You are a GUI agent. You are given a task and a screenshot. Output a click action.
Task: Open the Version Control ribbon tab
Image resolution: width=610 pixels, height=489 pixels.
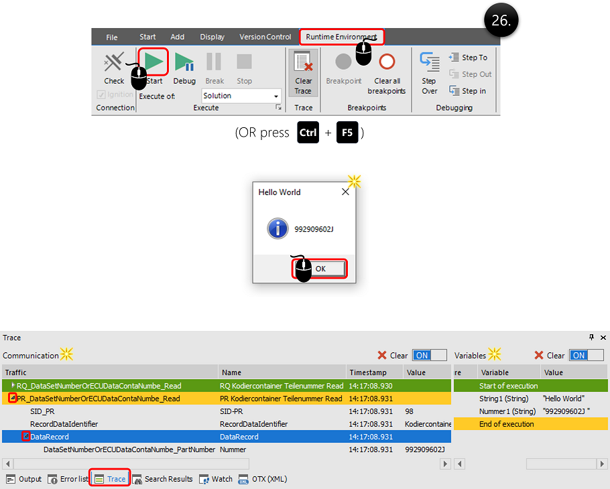[265, 37]
